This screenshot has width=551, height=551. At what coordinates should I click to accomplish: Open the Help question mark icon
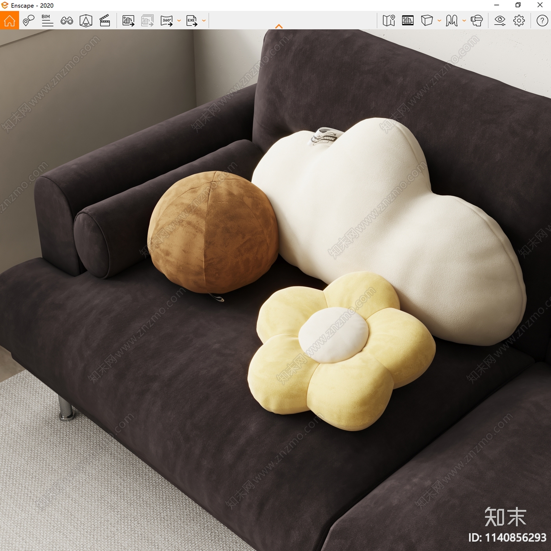(x=542, y=21)
